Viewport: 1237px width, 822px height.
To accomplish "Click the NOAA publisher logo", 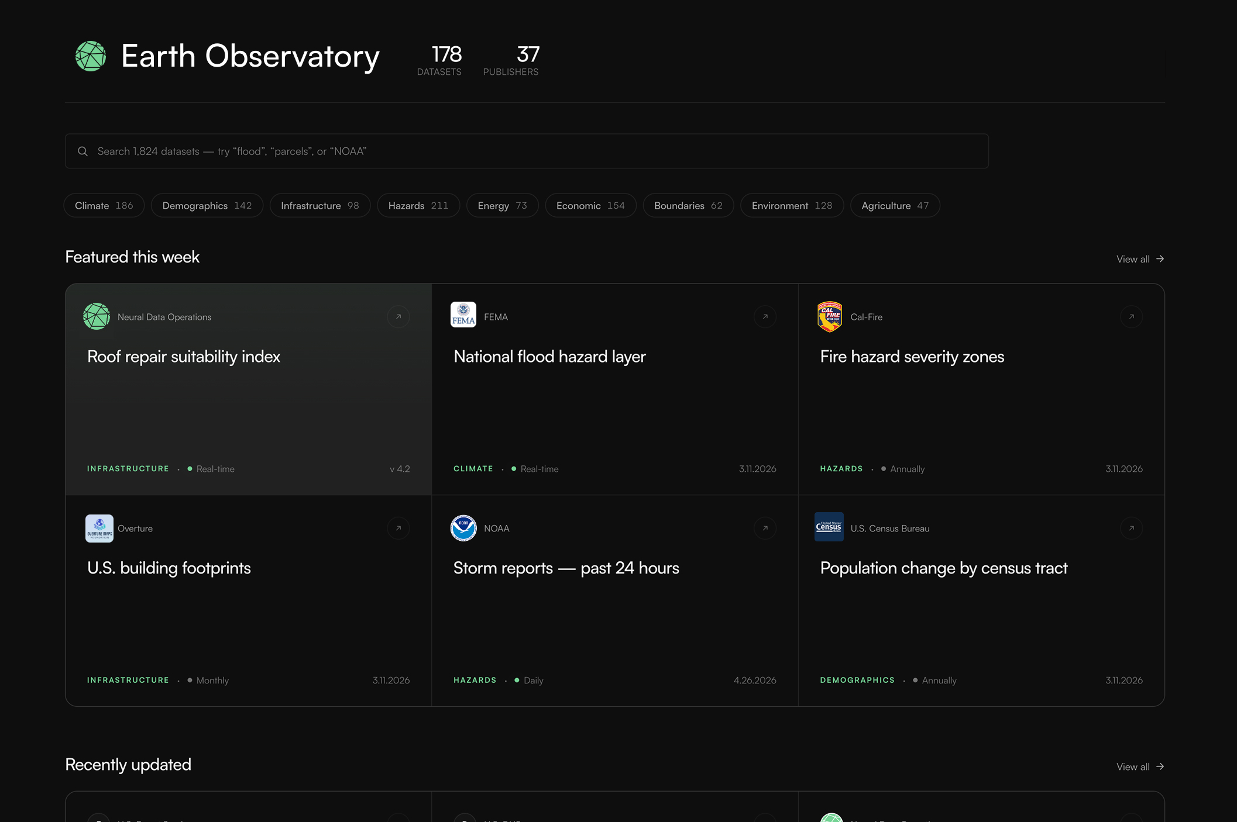I will point(463,528).
